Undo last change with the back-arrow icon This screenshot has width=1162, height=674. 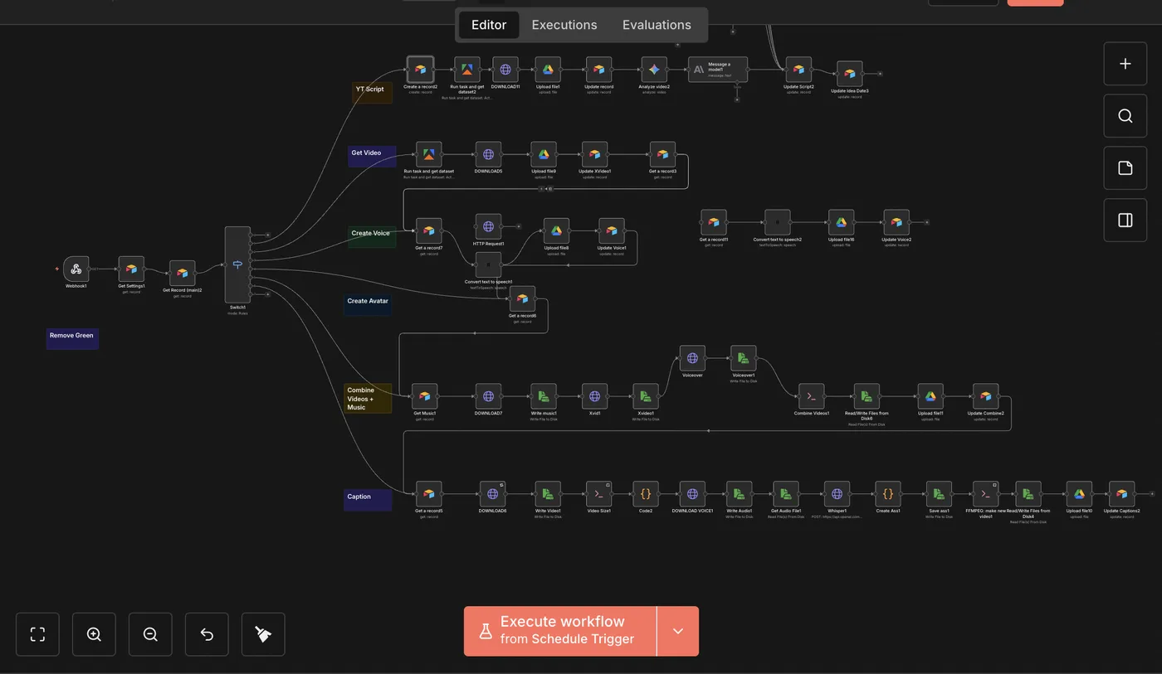click(x=207, y=634)
